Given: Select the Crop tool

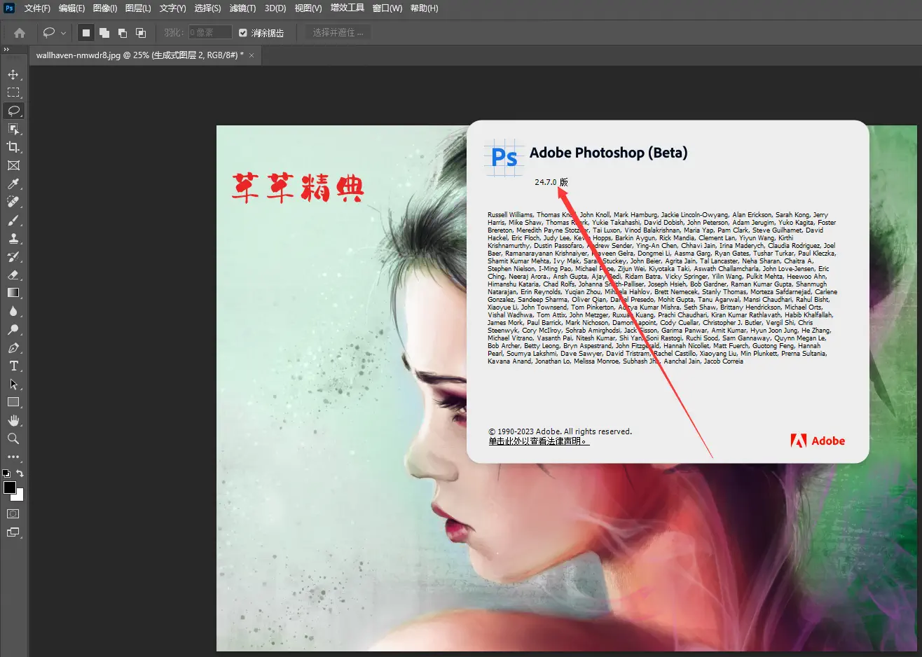Looking at the screenshot, I should pyautogui.click(x=13, y=147).
